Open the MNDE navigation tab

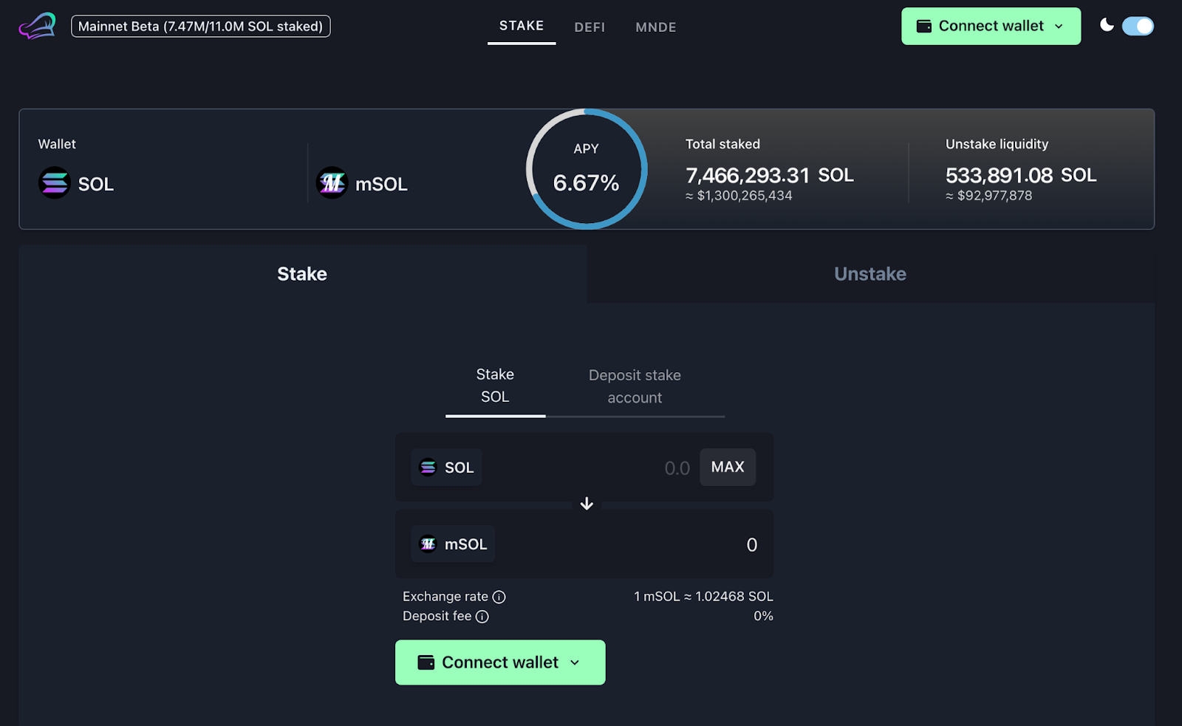tap(656, 27)
